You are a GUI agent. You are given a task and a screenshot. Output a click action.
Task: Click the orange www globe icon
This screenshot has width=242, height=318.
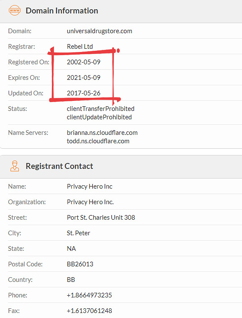[15, 11]
